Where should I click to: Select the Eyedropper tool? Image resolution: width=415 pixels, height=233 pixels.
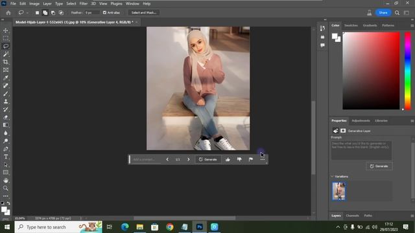coord(6,78)
